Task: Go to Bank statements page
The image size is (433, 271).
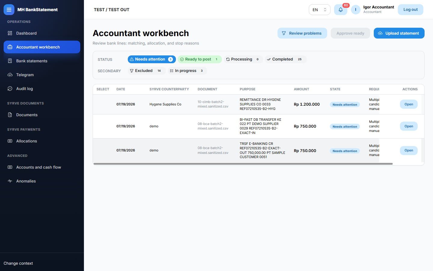Action: coord(42,61)
